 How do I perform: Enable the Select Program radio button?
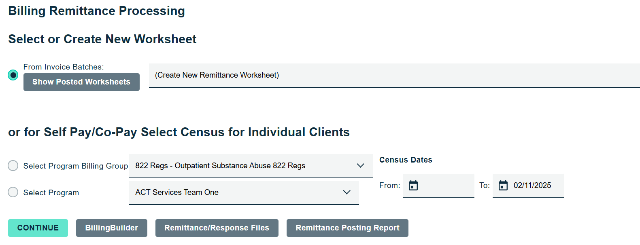[x=13, y=192]
